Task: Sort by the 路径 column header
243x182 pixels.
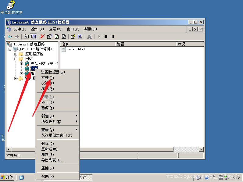Action: 145,44
